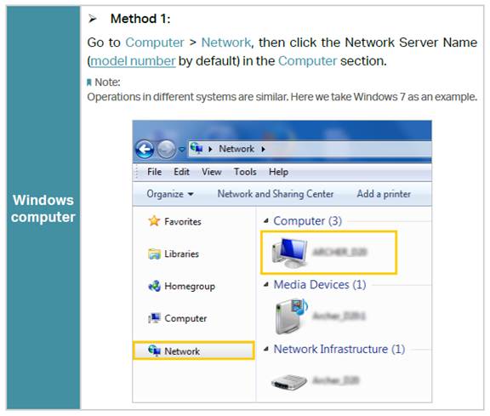This screenshot has width=490, height=416.
Task: Click the blue Back arrow button
Action: coord(145,149)
